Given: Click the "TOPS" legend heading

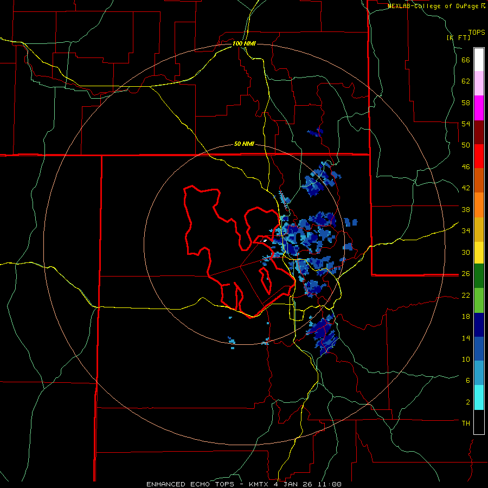Looking at the screenshot, I should click(477, 33).
